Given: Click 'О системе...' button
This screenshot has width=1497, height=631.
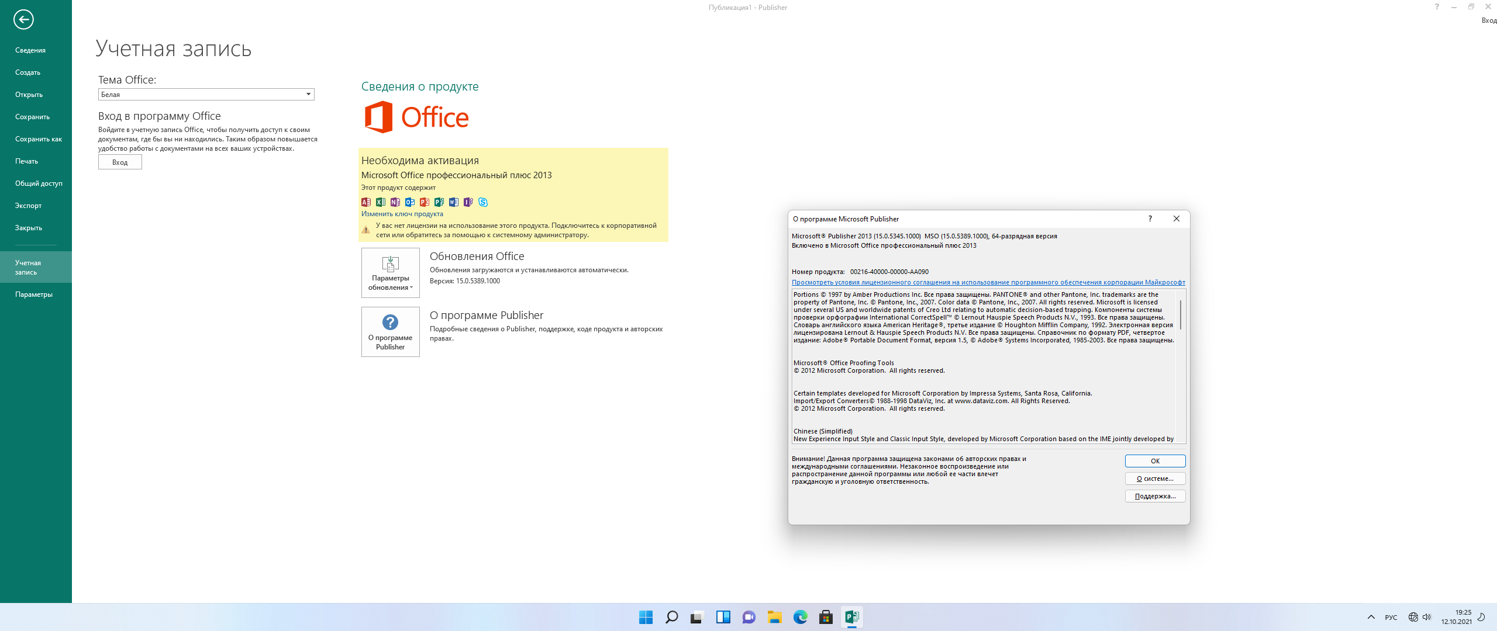Looking at the screenshot, I should [1155, 479].
